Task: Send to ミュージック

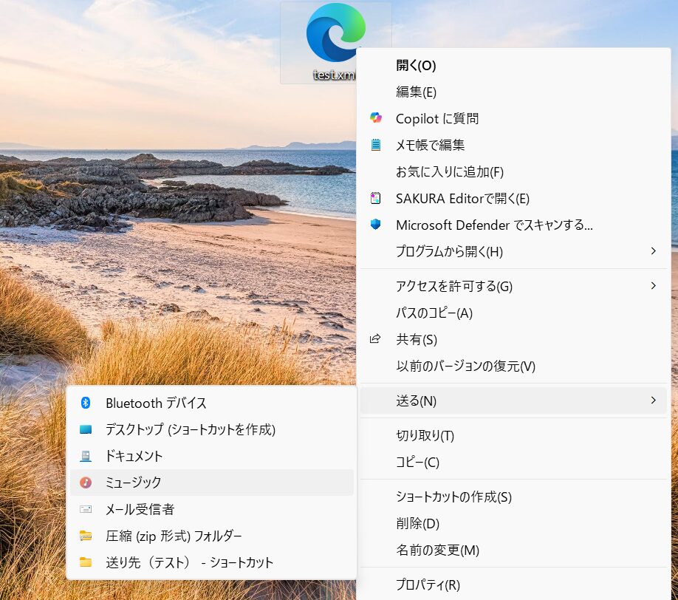Action: click(x=212, y=483)
